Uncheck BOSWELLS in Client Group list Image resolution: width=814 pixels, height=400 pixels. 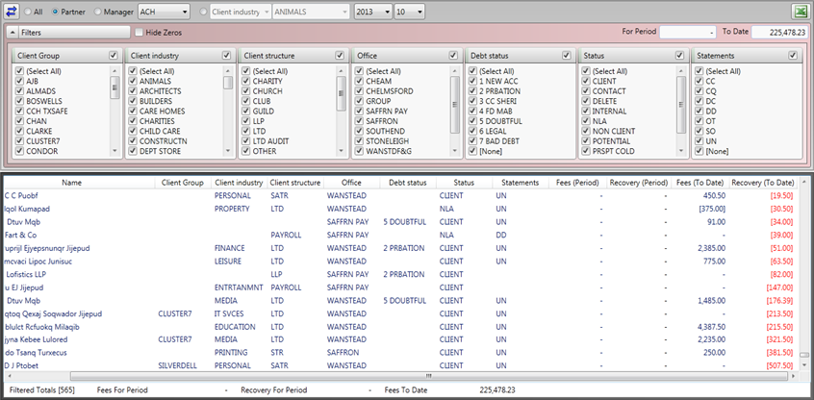coord(20,101)
